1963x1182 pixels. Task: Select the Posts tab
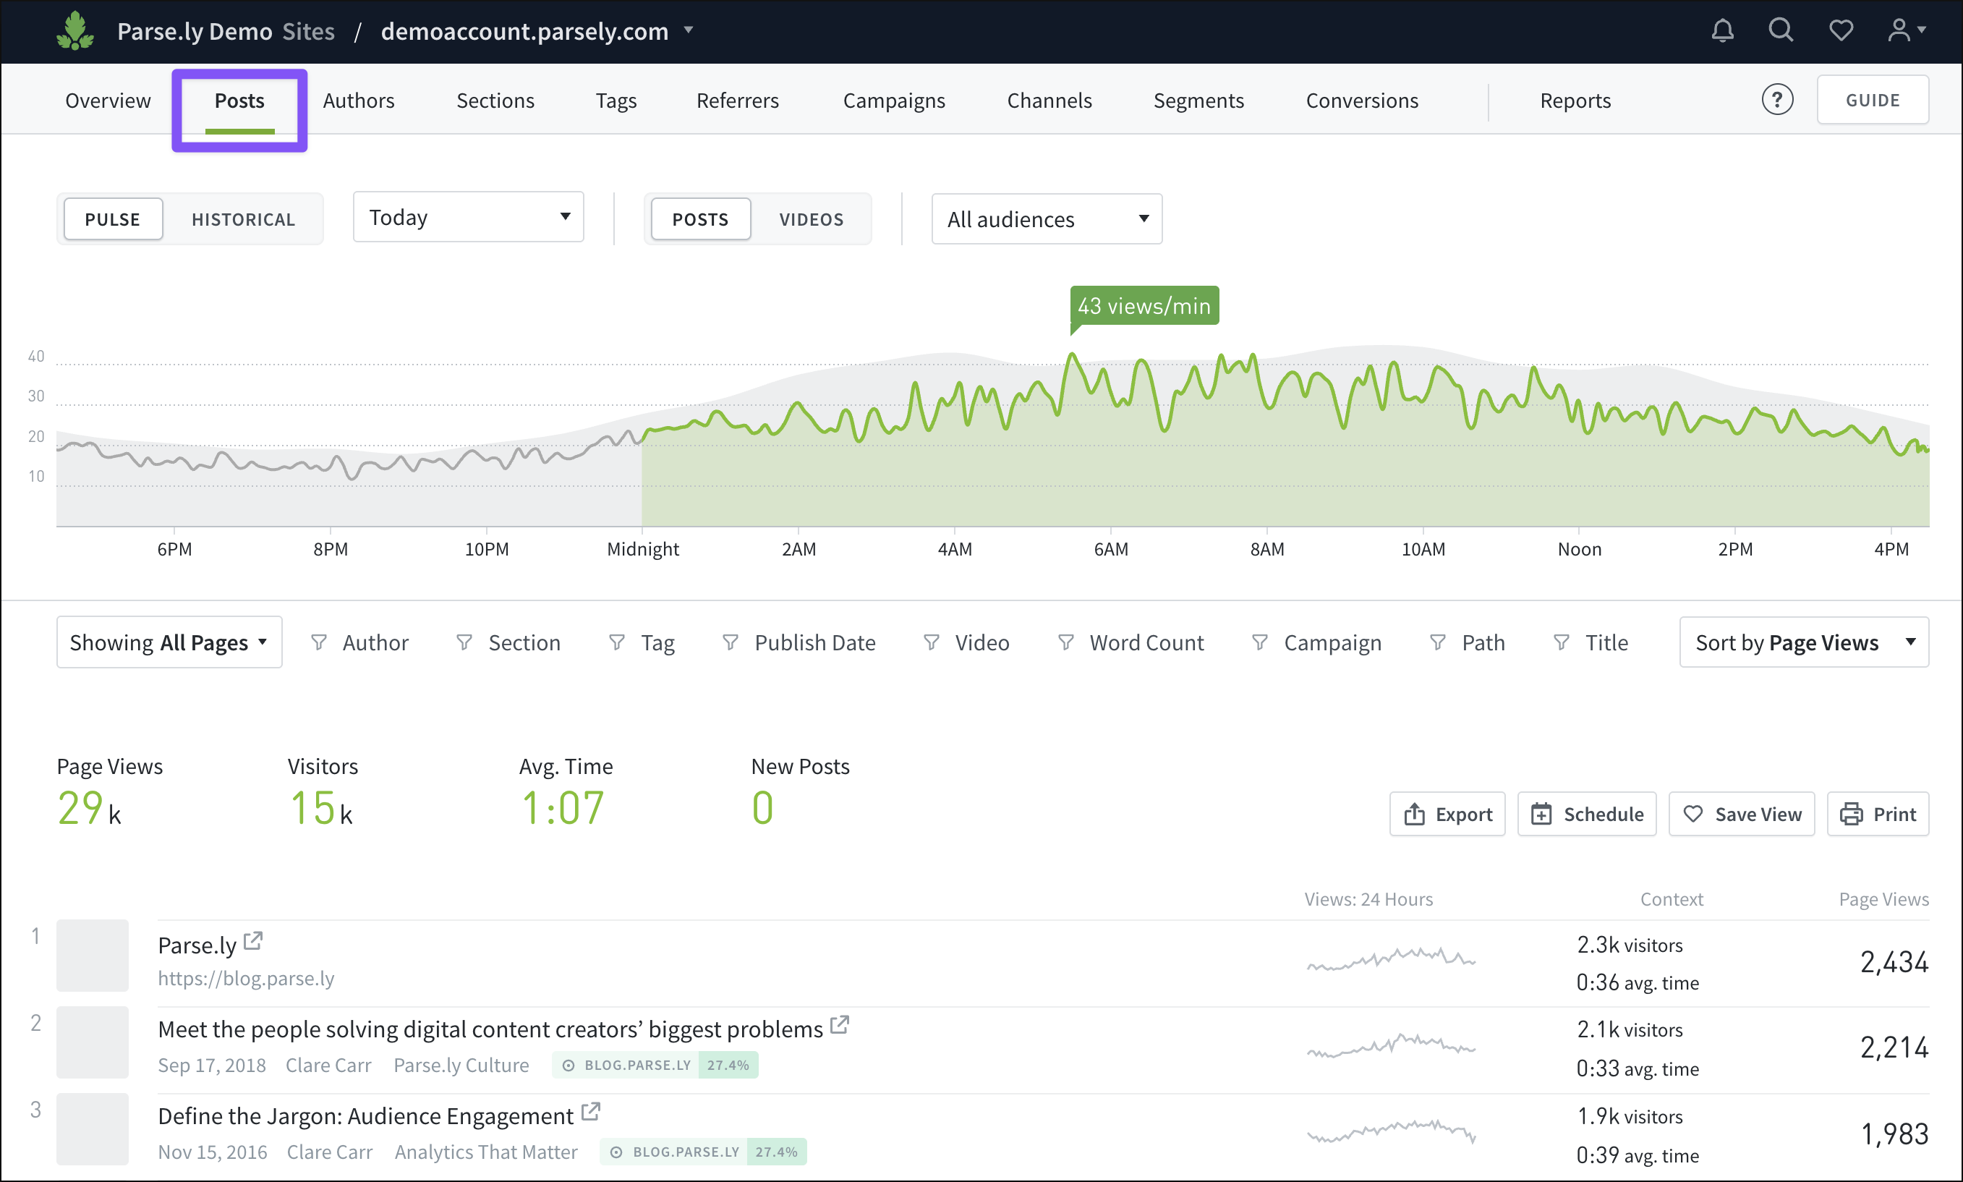click(239, 101)
